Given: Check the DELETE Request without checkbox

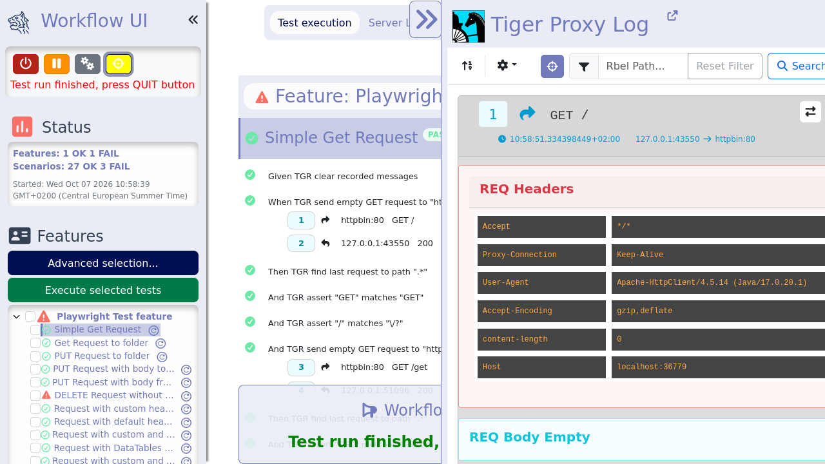Looking at the screenshot, I should tap(35, 396).
